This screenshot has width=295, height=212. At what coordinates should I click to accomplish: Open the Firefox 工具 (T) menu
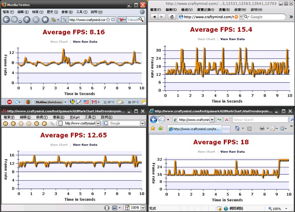(81, 12)
